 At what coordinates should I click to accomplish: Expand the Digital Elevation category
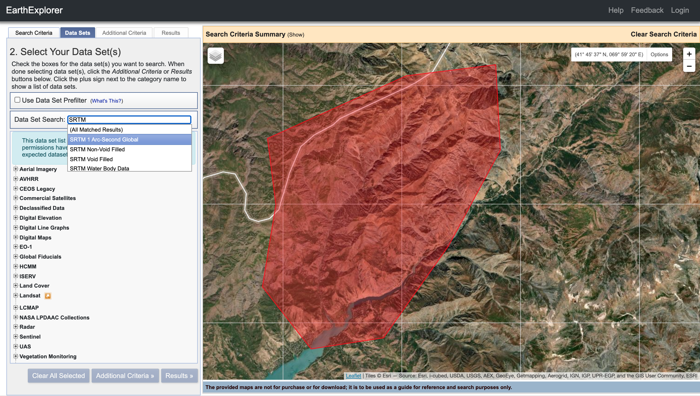(16, 218)
